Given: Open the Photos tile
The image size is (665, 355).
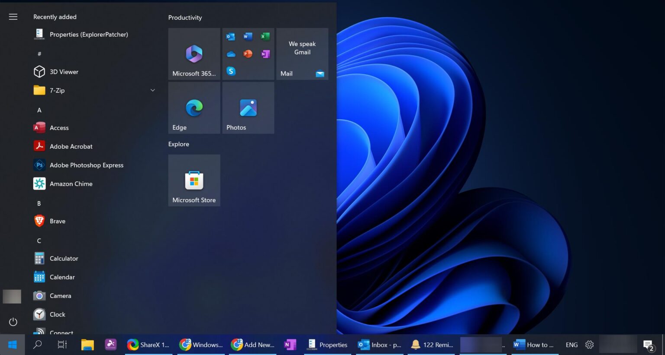Looking at the screenshot, I should (x=248, y=108).
